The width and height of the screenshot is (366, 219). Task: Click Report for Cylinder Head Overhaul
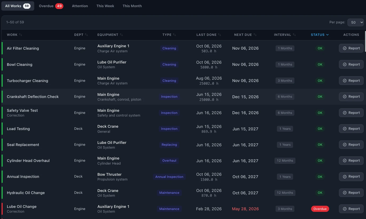351,161
